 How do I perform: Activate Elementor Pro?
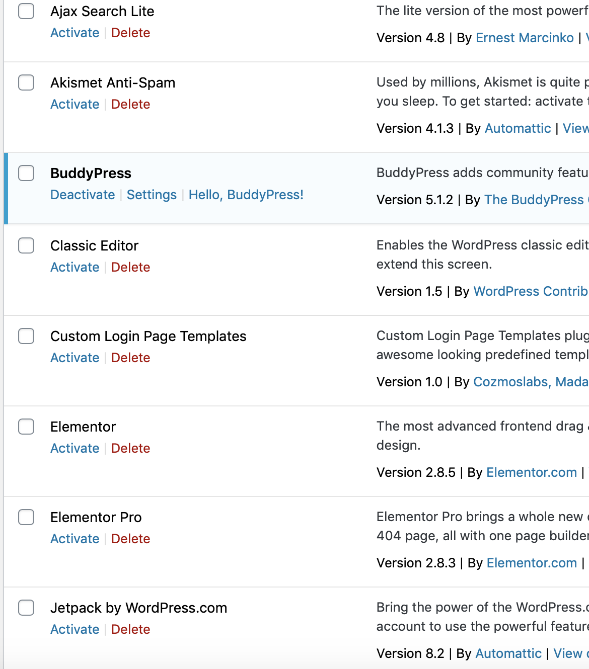click(75, 539)
